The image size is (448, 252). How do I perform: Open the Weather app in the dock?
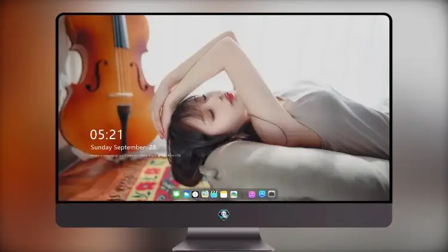coord(186,194)
